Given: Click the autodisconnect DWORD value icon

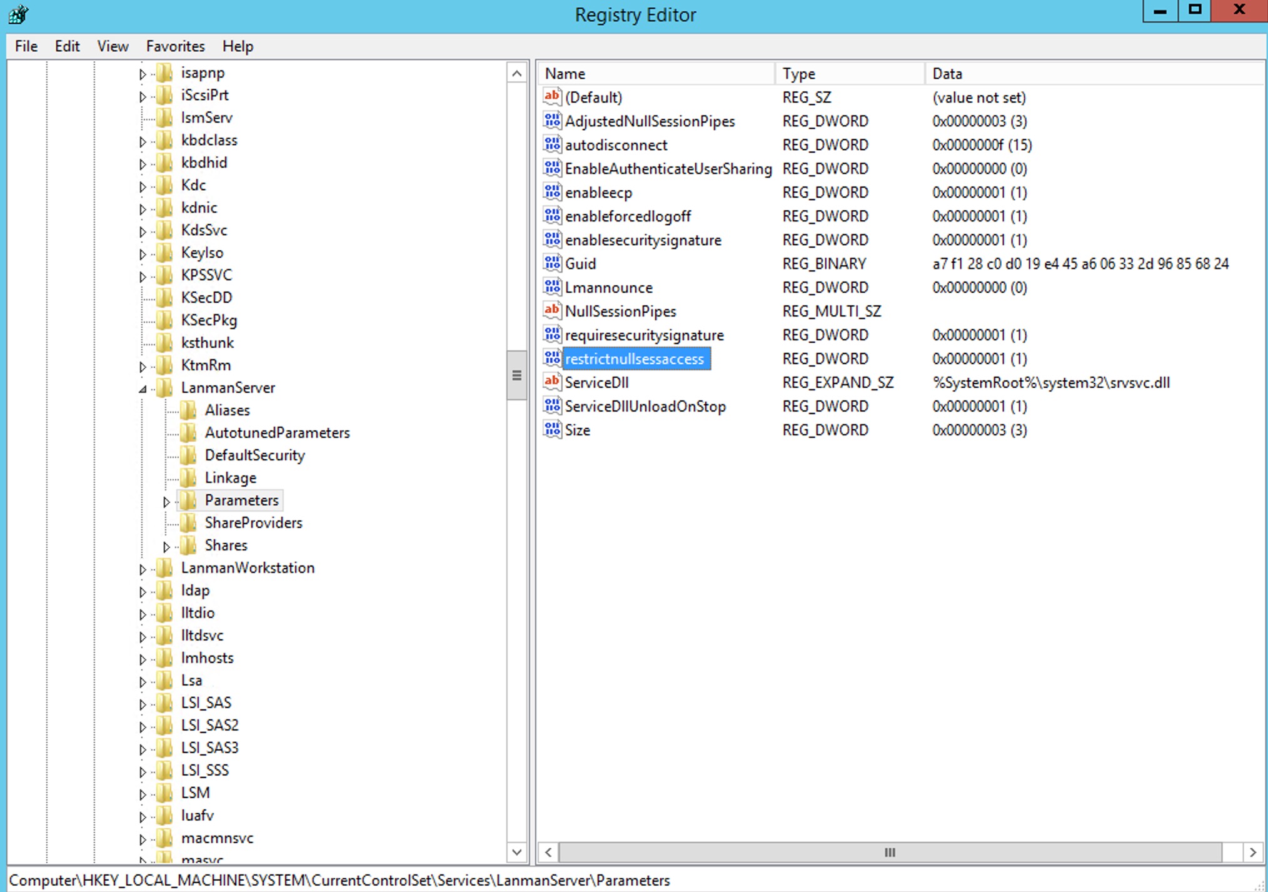Looking at the screenshot, I should [x=552, y=144].
